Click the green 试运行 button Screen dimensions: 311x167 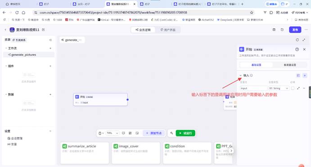point(185,133)
